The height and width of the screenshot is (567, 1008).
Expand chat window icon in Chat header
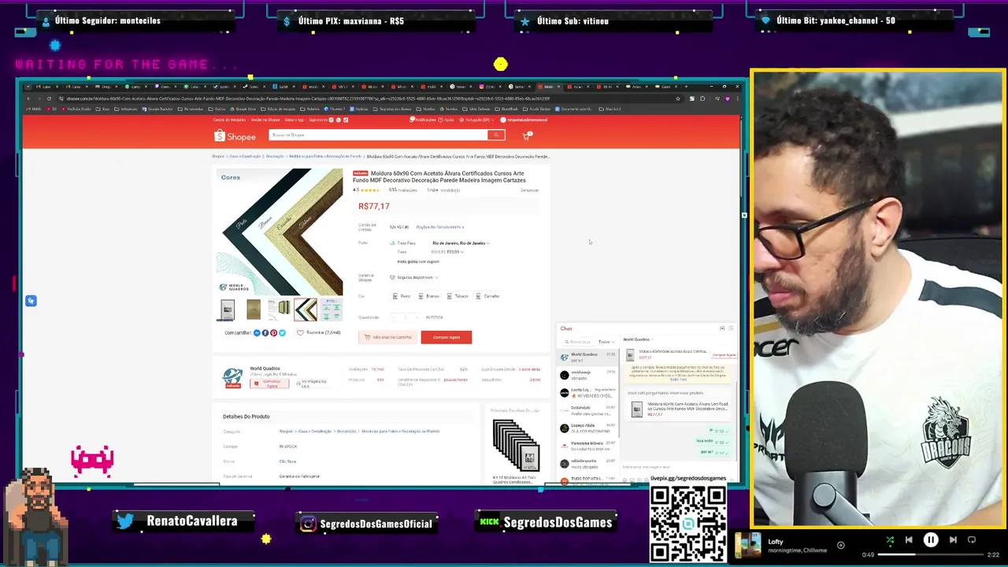722,328
